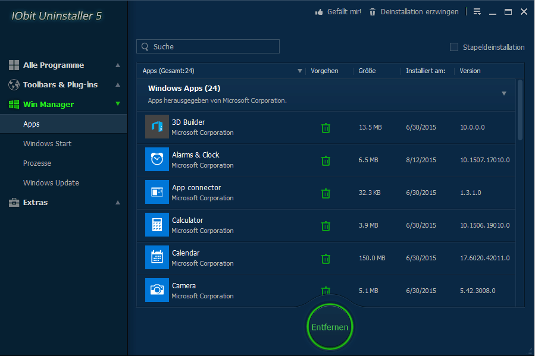This screenshot has width=535, height=356.
Task: Click Calendar size value 150.0 MB
Action: coord(372,258)
